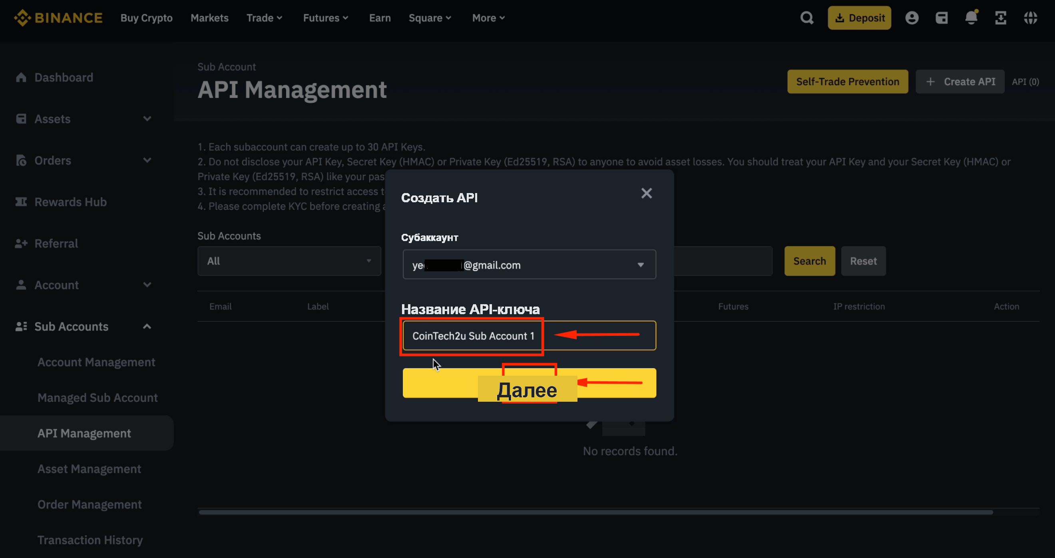Open the language globe icon
The height and width of the screenshot is (558, 1055).
pos(1031,18)
